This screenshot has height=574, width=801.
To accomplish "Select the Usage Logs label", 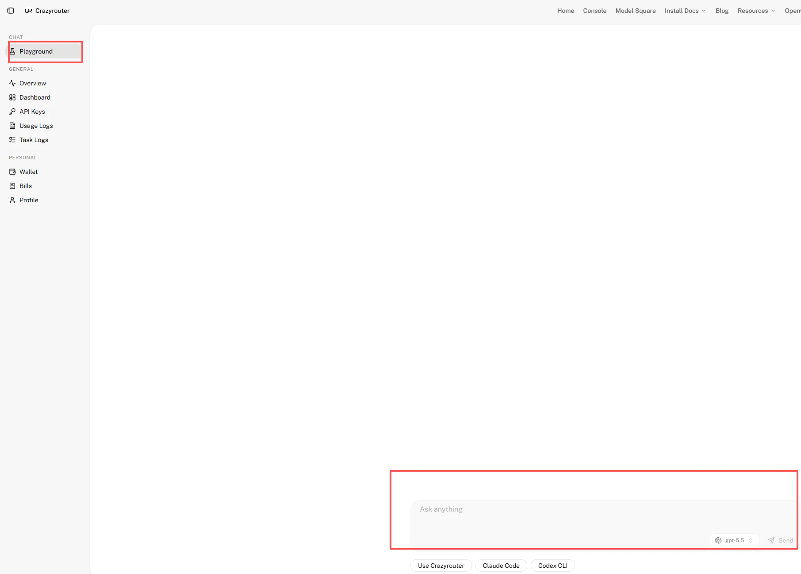I will pos(36,126).
